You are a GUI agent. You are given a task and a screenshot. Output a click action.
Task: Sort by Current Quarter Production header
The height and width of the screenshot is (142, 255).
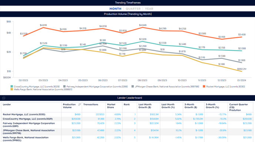tap(239, 107)
